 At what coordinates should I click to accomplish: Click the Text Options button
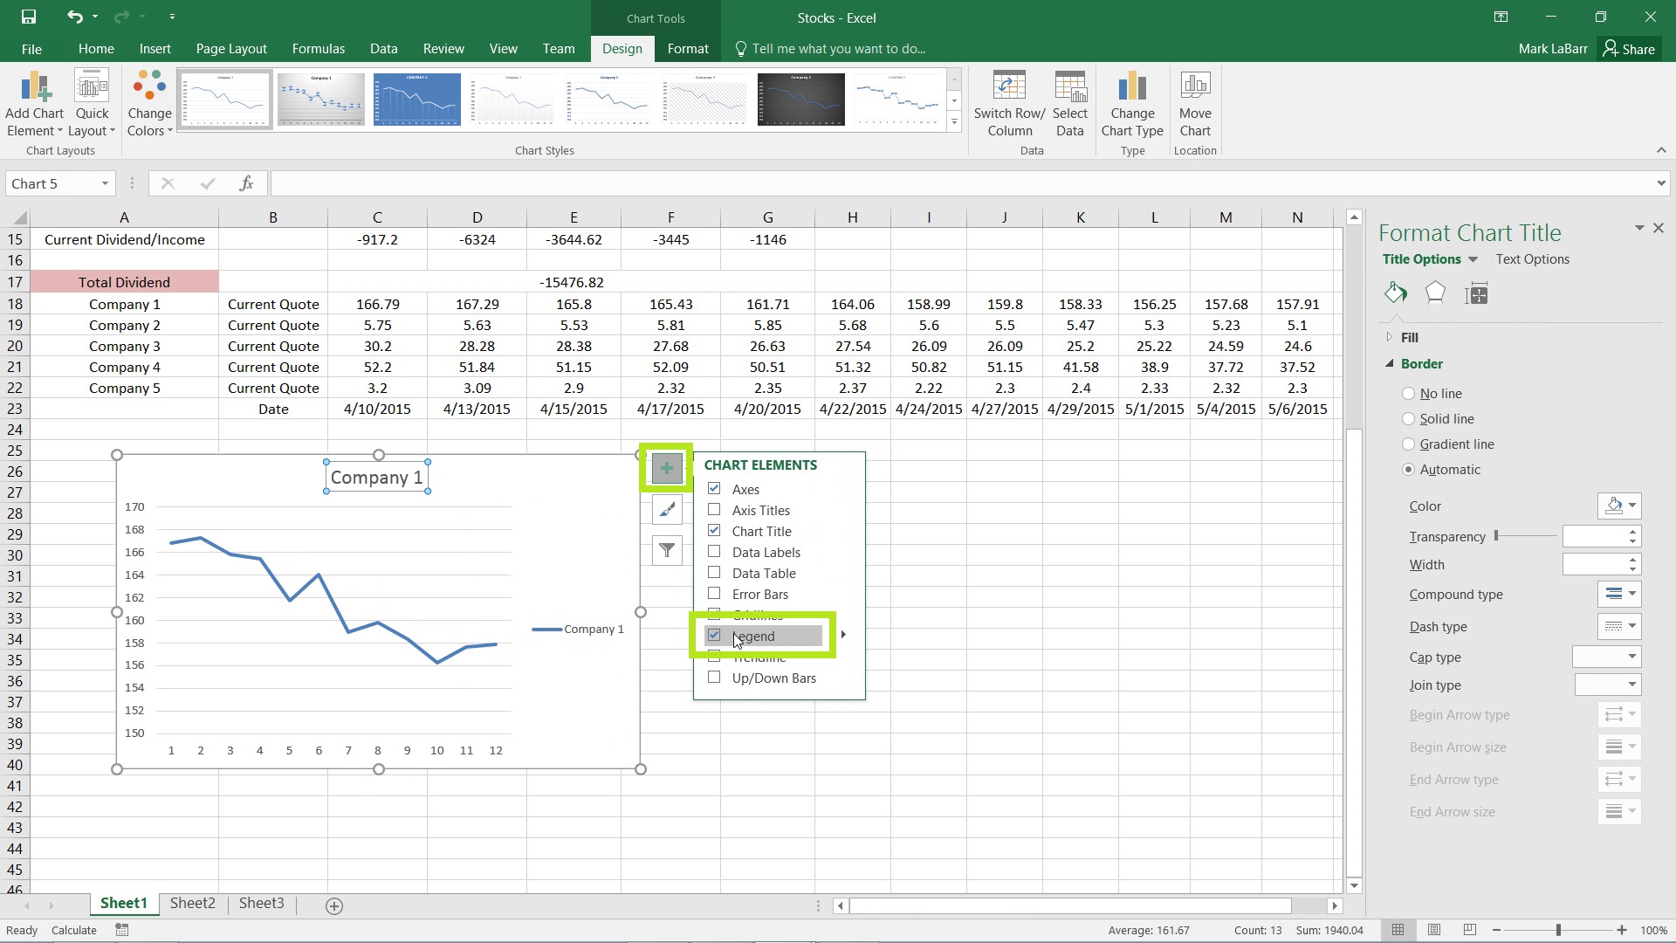[1532, 258]
